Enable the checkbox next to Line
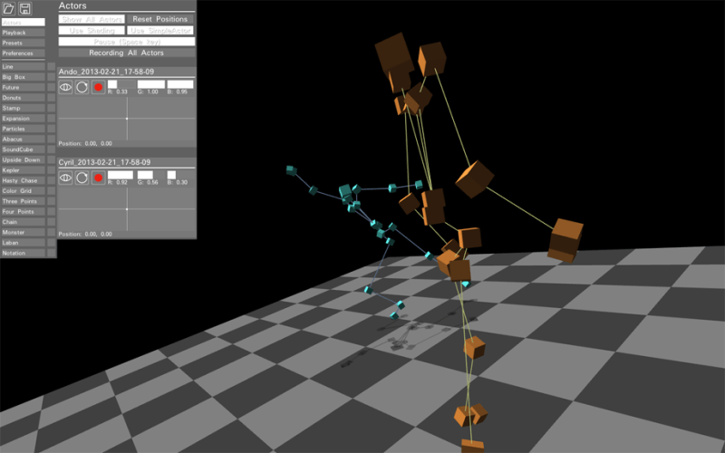The width and height of the screenshot is (725, 453). click(51, 66)
